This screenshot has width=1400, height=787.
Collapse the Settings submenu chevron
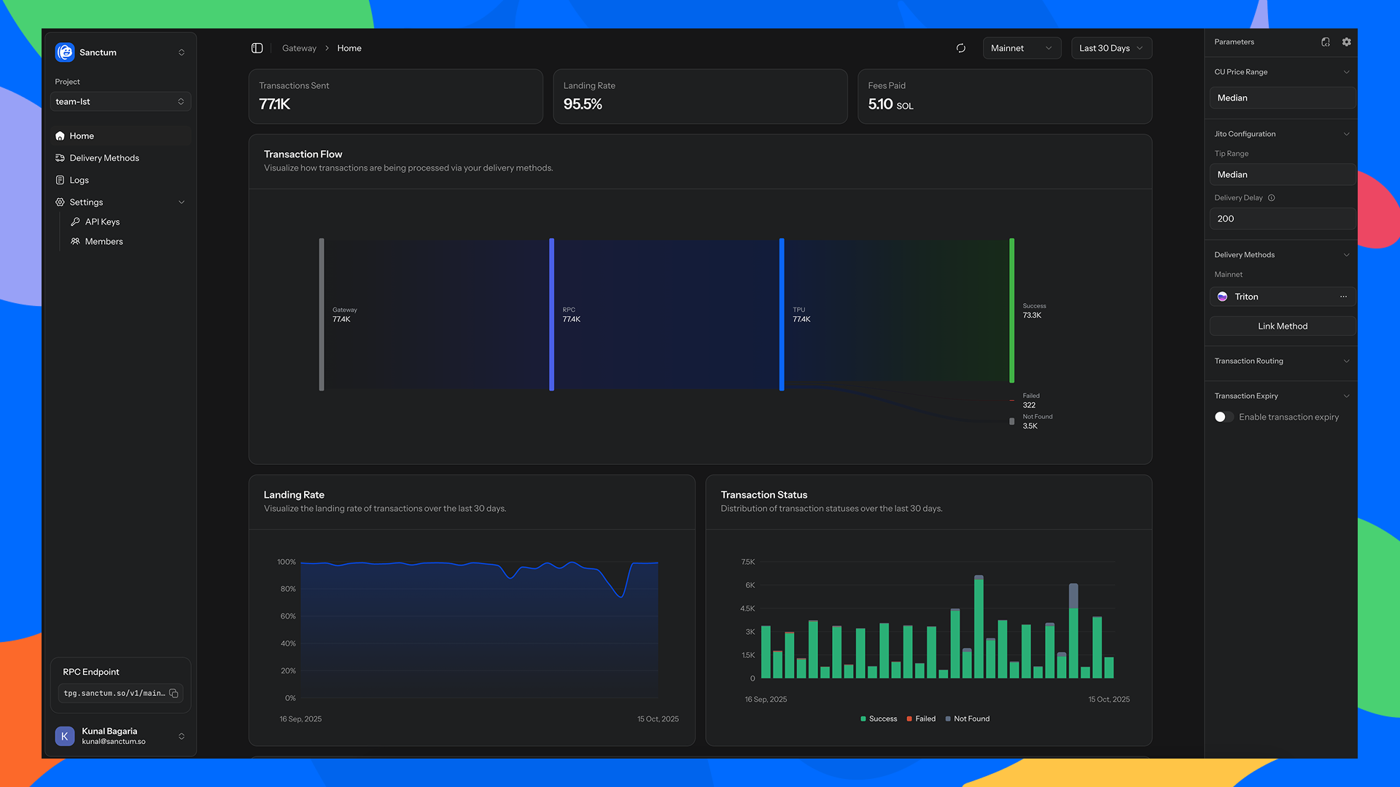point(182,202)
